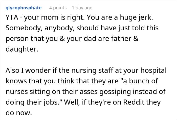Open the glycophosphate user profile link
Screen dimensions: 177x120
24,8
